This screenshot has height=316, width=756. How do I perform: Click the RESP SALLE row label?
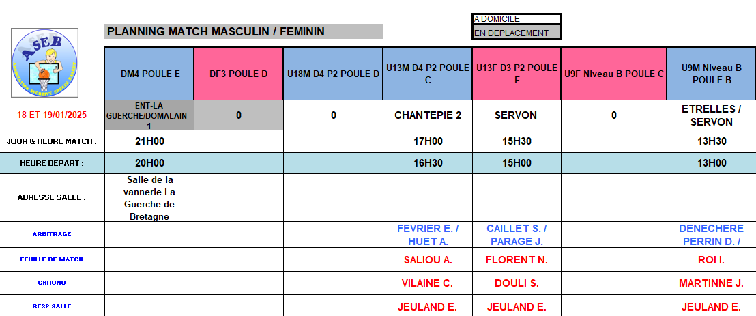(53, 306)
